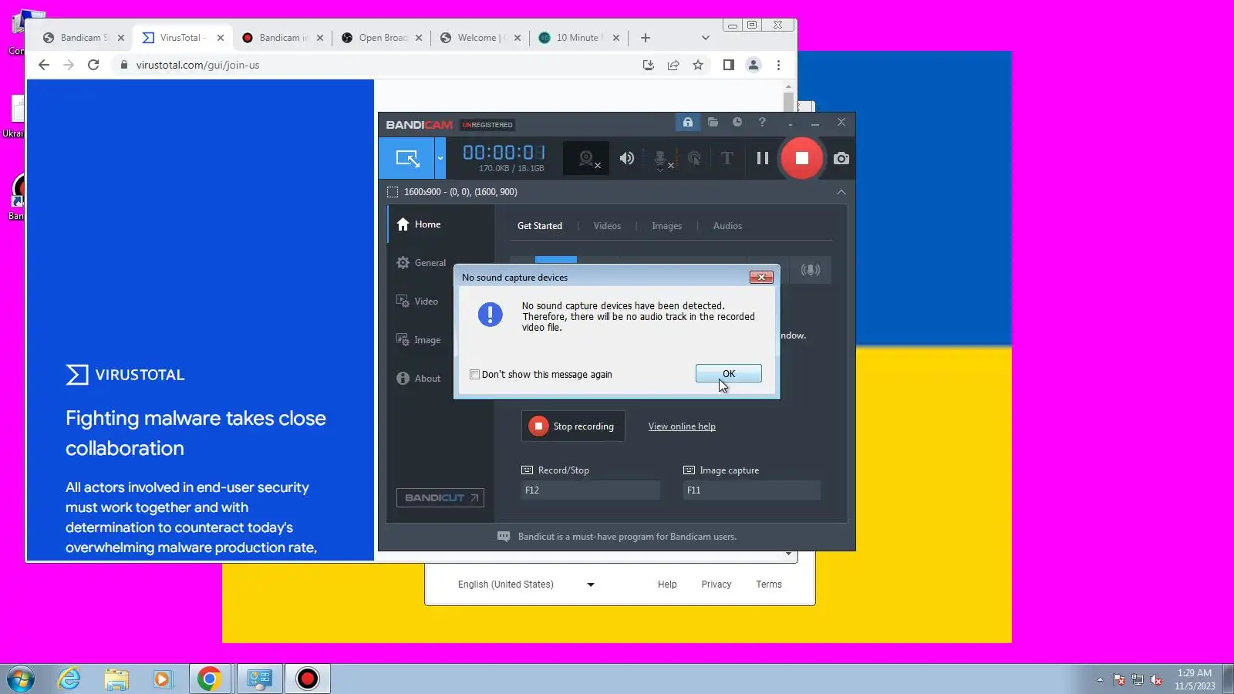Open the output folder icon in Bandicam

(x=713, y=123)
